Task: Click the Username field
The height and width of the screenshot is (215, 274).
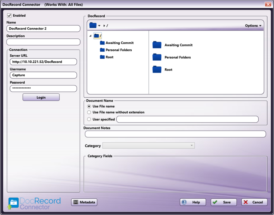Action: 43,75
